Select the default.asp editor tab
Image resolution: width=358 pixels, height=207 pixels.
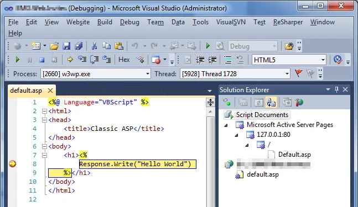click(x=26, y=91)
